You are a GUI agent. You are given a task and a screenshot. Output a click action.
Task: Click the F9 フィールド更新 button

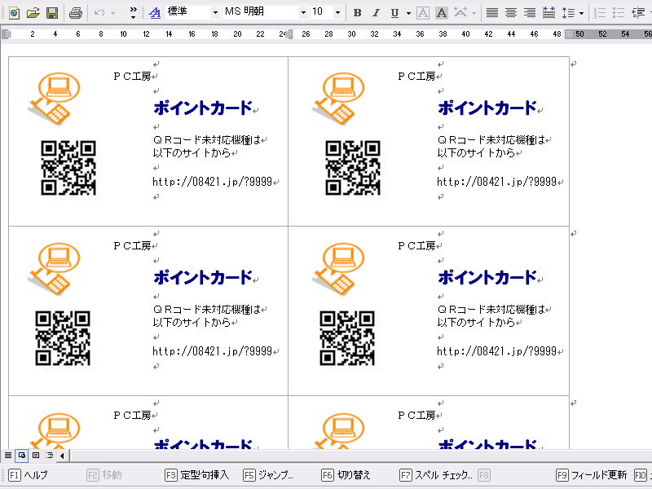coord(592,475)
